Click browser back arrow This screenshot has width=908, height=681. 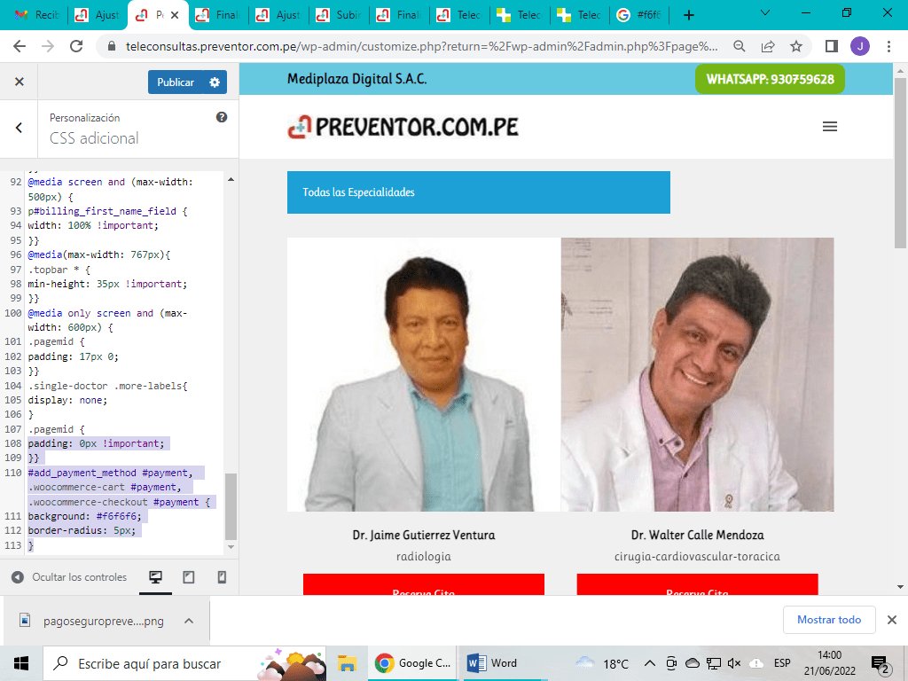coord(20,46)
